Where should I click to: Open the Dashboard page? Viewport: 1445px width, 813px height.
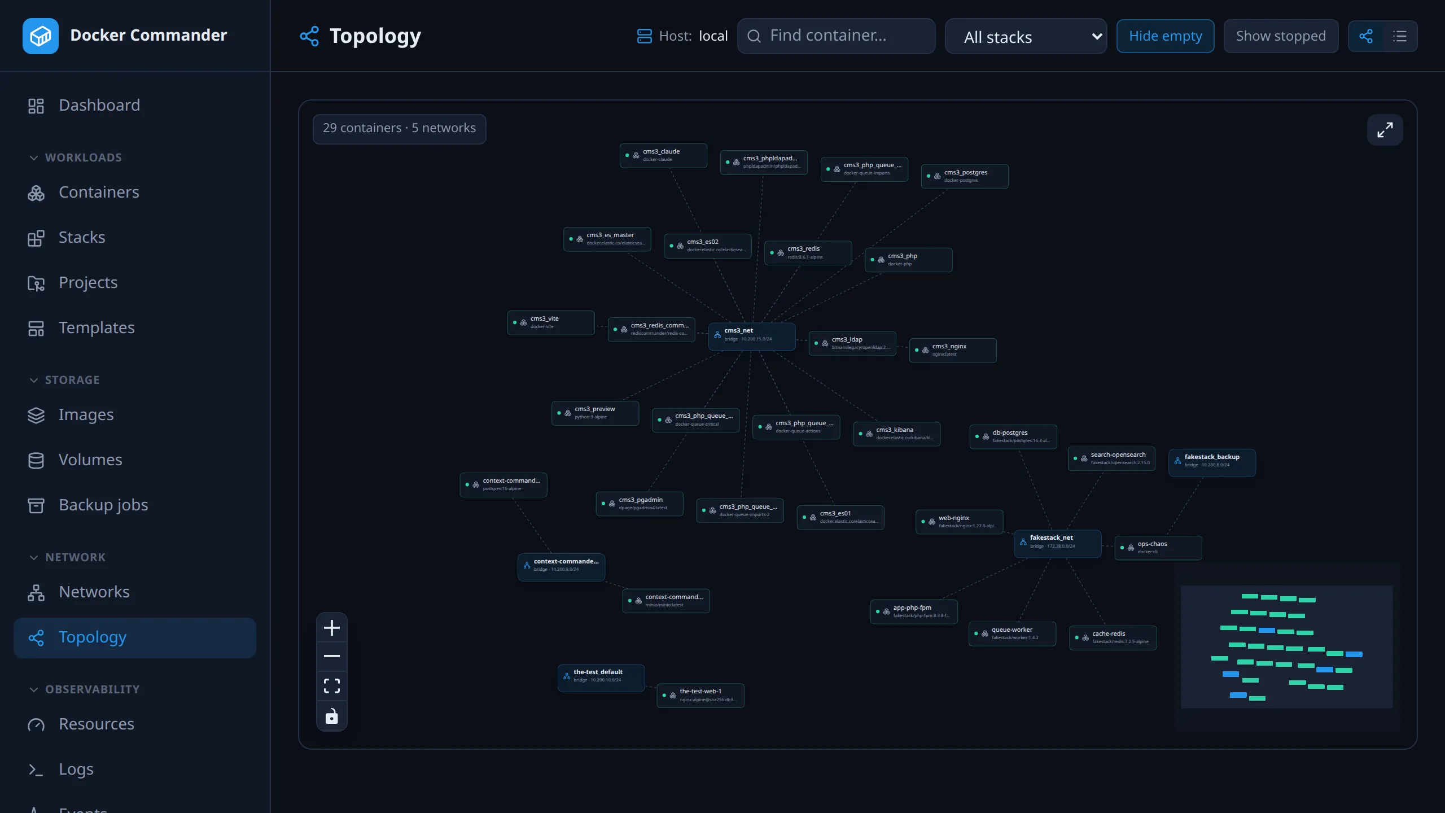tap(135, 106)
